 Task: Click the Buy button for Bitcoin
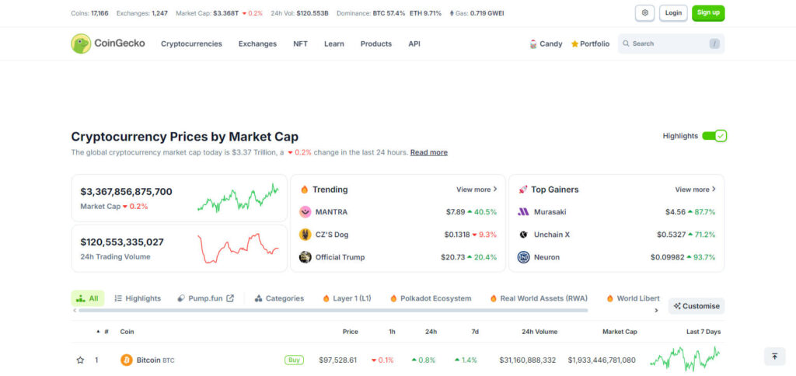[294, 360]
